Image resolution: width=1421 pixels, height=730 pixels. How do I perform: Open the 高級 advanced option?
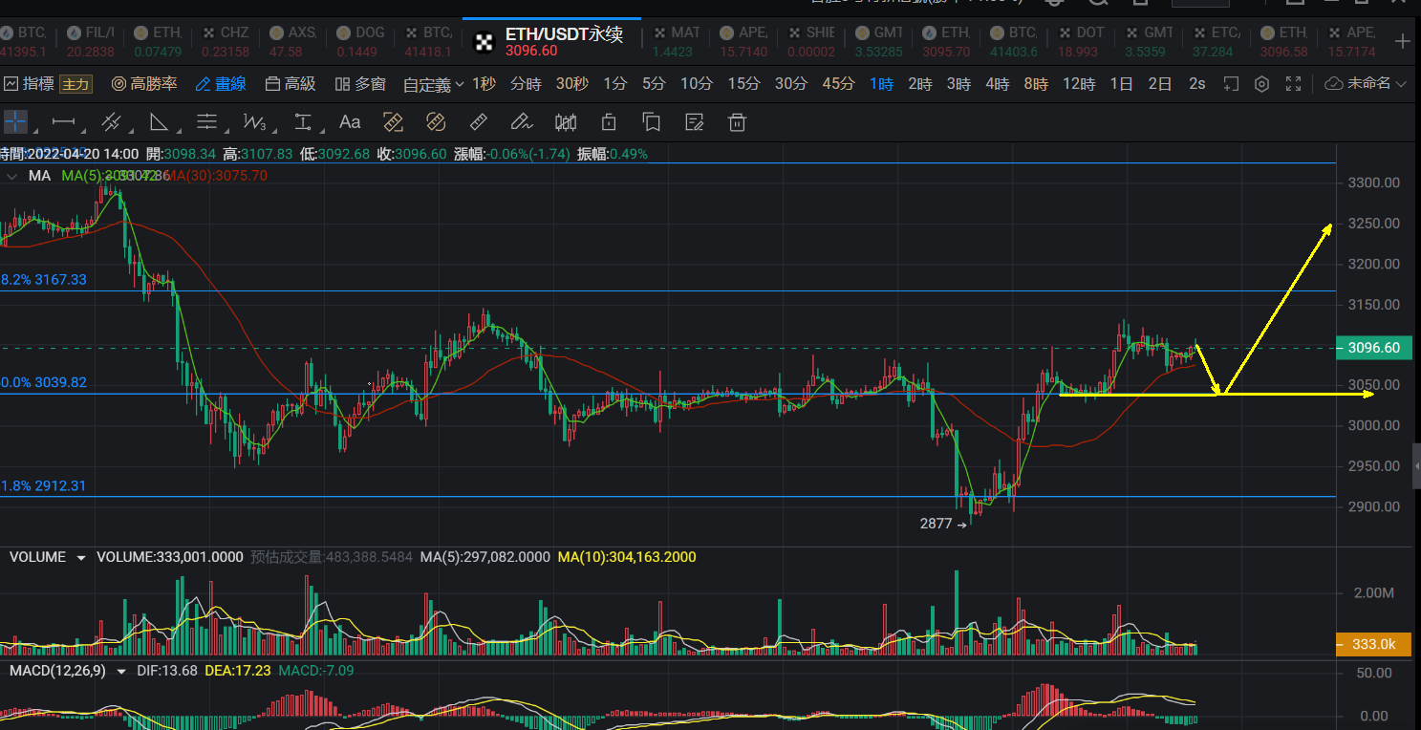tap(290, 84)
